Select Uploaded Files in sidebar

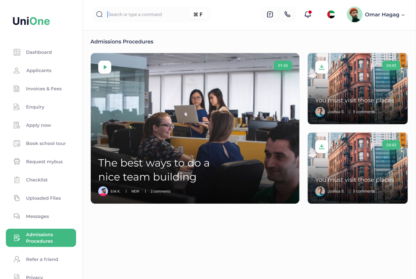[43, 198]
